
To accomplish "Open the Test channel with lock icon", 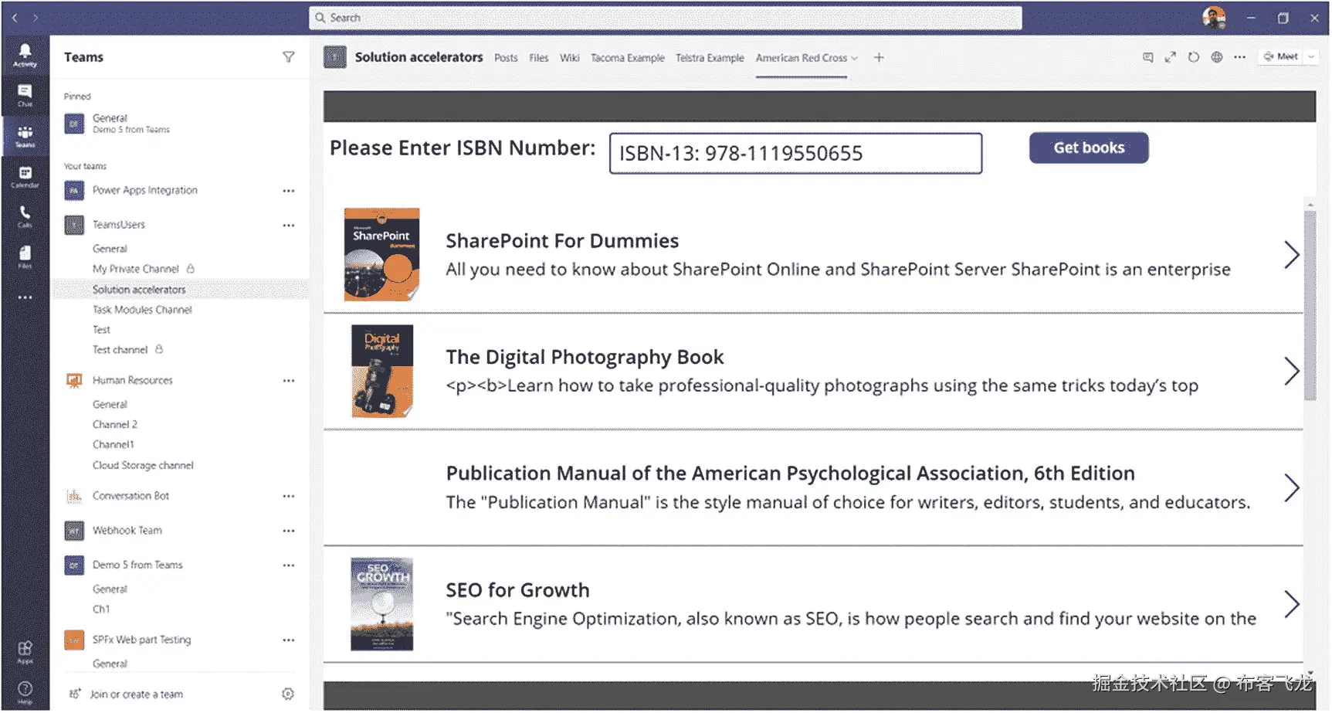I will [x=120, y=350].
